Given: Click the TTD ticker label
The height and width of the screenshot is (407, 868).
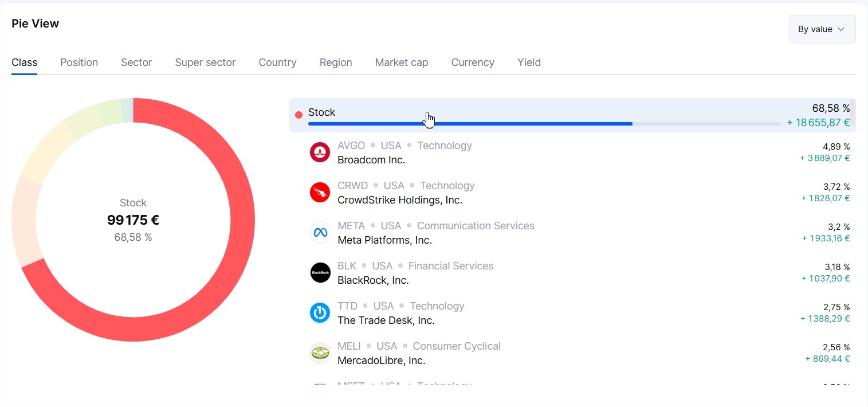Looking at the screenshot, I should (347, 306).
